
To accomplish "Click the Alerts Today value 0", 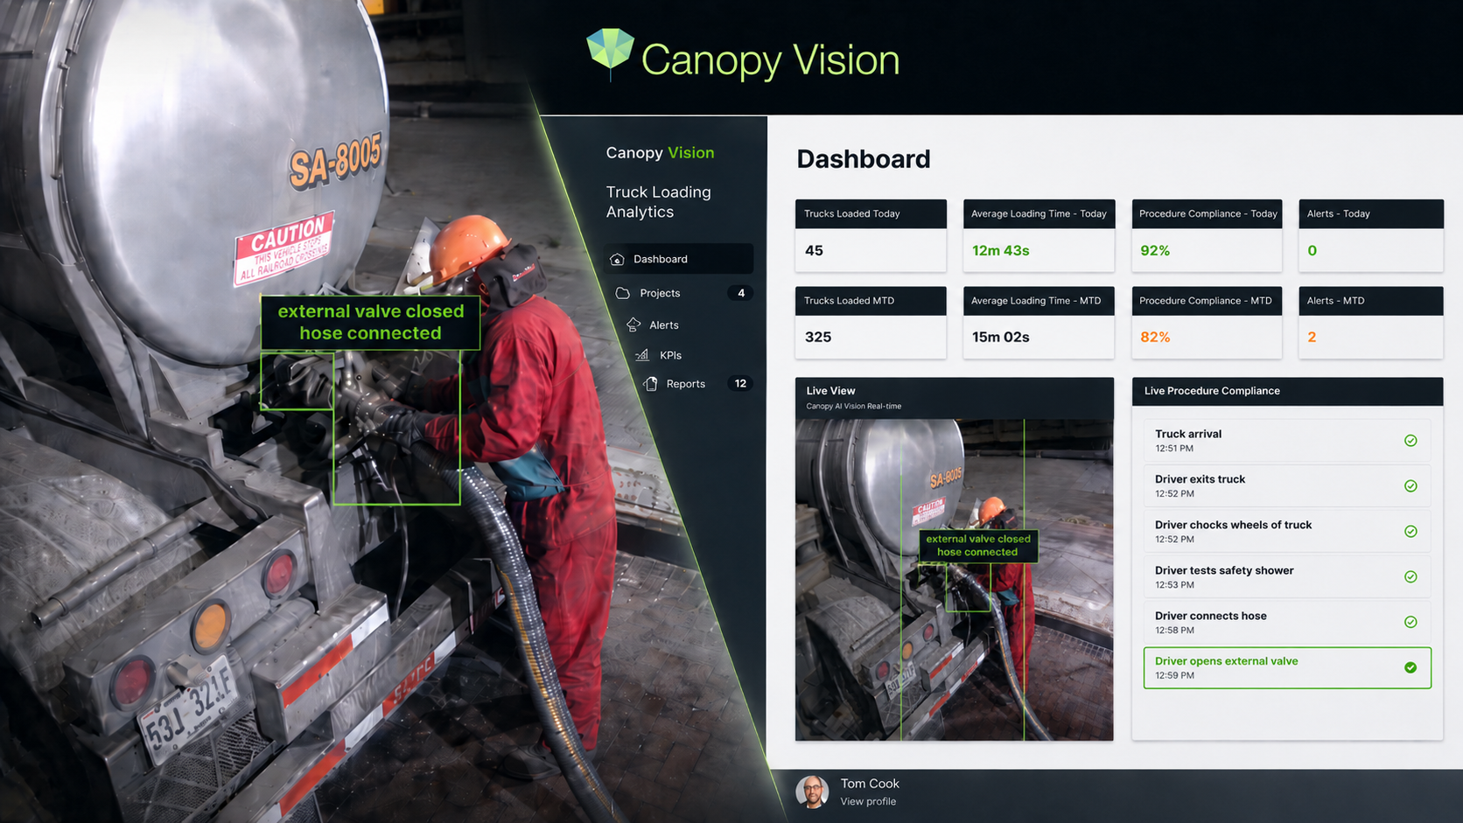I will pos(1312,251).
